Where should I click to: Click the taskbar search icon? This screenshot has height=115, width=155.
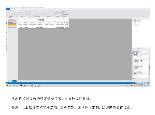tap(11, 85)
